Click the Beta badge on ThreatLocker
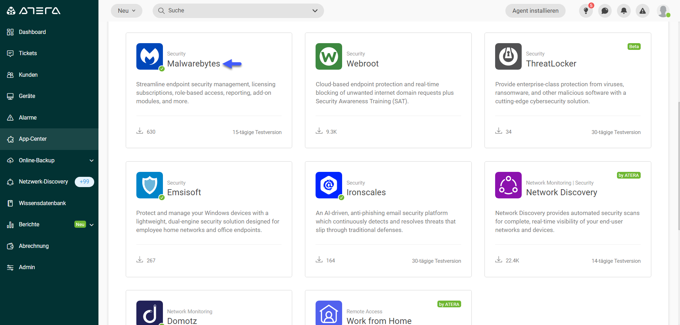The image size is (680, 325). [x=634, y=47]
